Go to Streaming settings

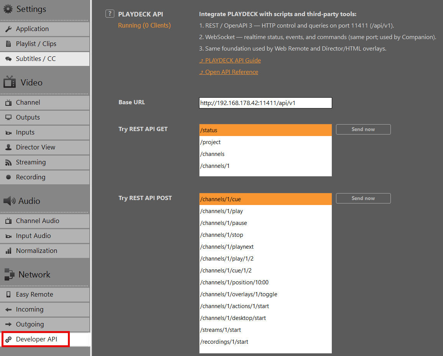pos(44,162)
